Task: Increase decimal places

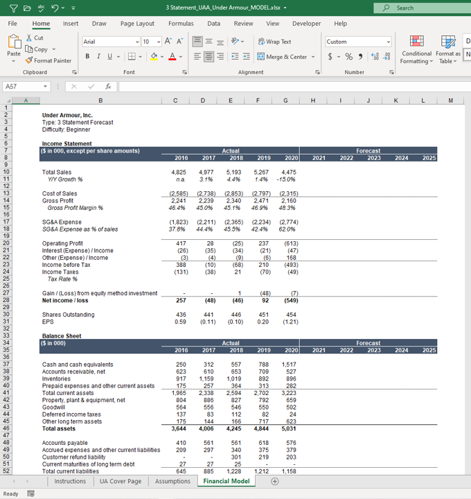Action: (375, 57)
